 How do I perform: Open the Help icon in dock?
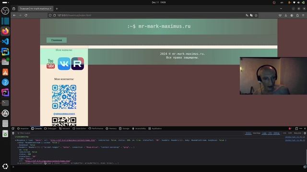click(5, 82)
